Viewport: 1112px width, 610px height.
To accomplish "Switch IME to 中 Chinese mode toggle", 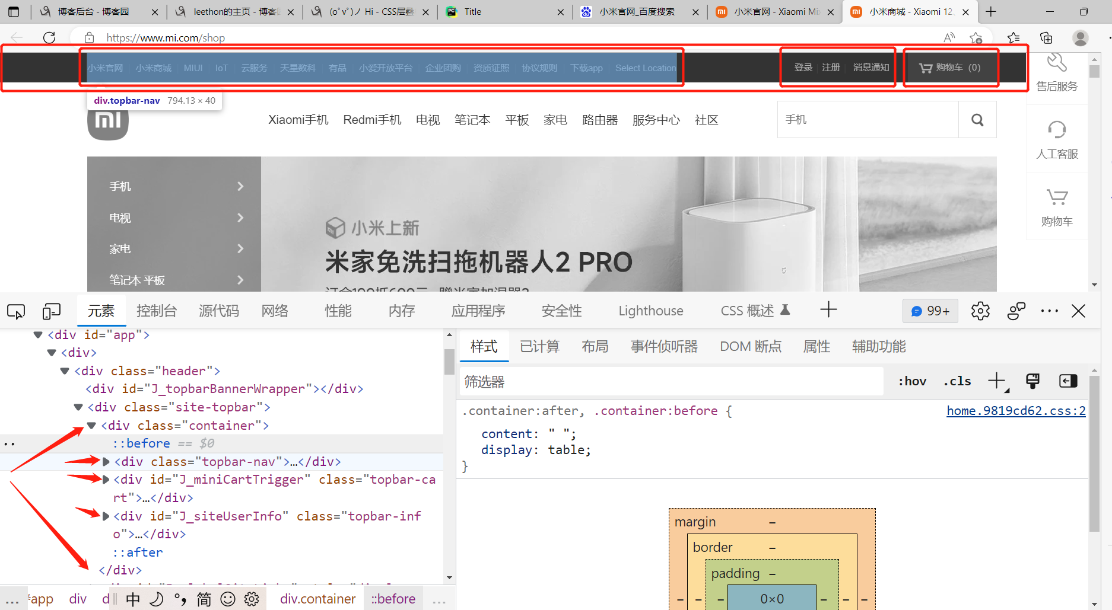I will click(133, 599).
